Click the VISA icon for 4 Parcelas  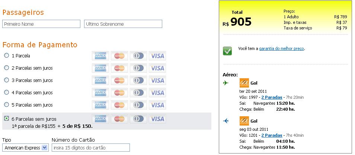[157, 93]
